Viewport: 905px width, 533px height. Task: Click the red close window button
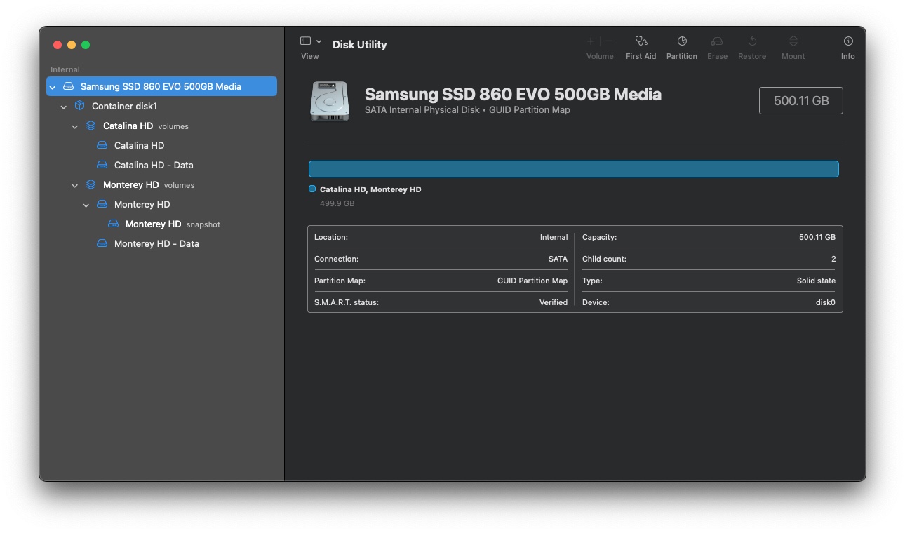58,45
